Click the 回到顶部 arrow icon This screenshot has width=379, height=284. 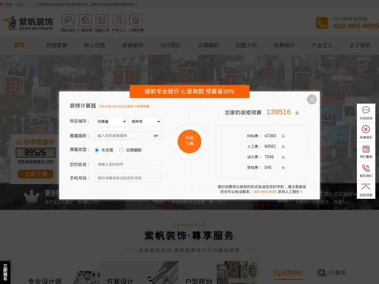click(366, 187)
